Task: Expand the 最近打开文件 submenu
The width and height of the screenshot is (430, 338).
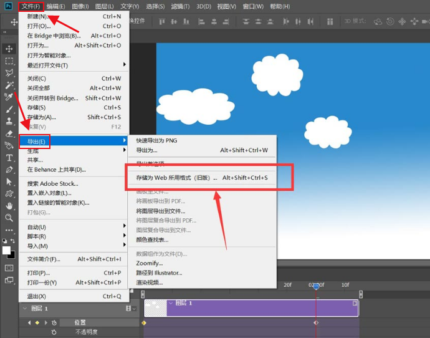Action: [x=75, y=65]
